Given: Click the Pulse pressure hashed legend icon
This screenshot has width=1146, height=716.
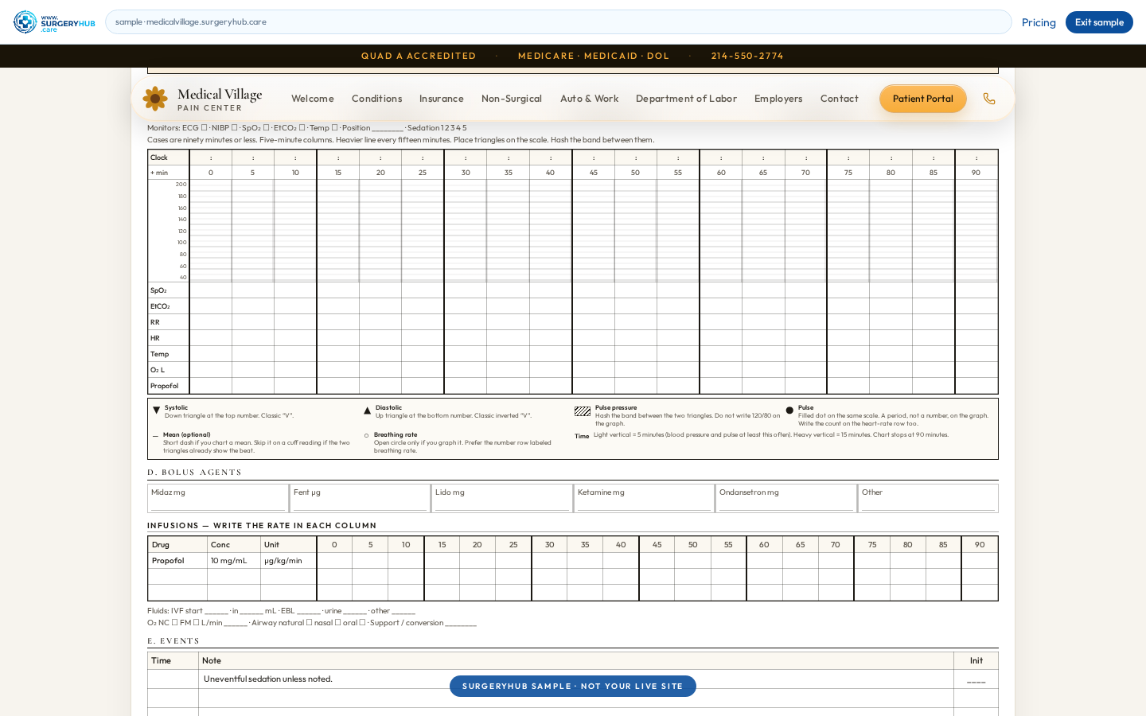Looking at the screenshot, I should [583, 411].
